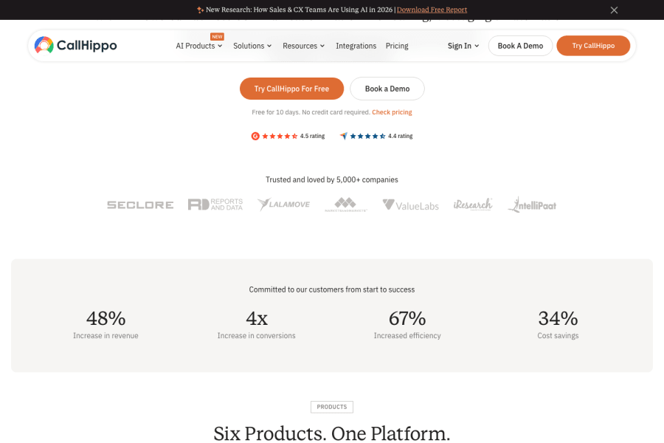Viewport: 664px width, 443px height.
Task: Dismiss the AI research announcement banner
Action: 614,10
